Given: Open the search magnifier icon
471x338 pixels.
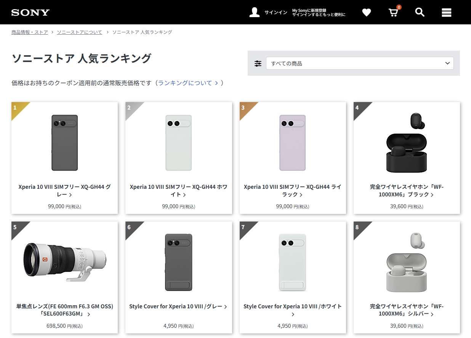Looking at the screenshot, I should click(420, 12).
